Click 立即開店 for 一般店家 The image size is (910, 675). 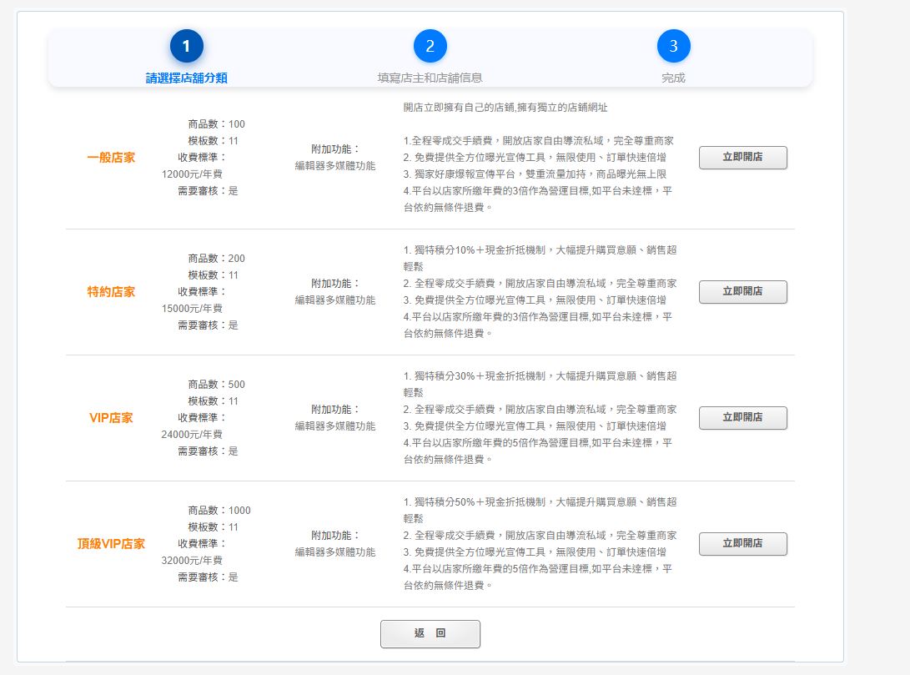(743, 158)
